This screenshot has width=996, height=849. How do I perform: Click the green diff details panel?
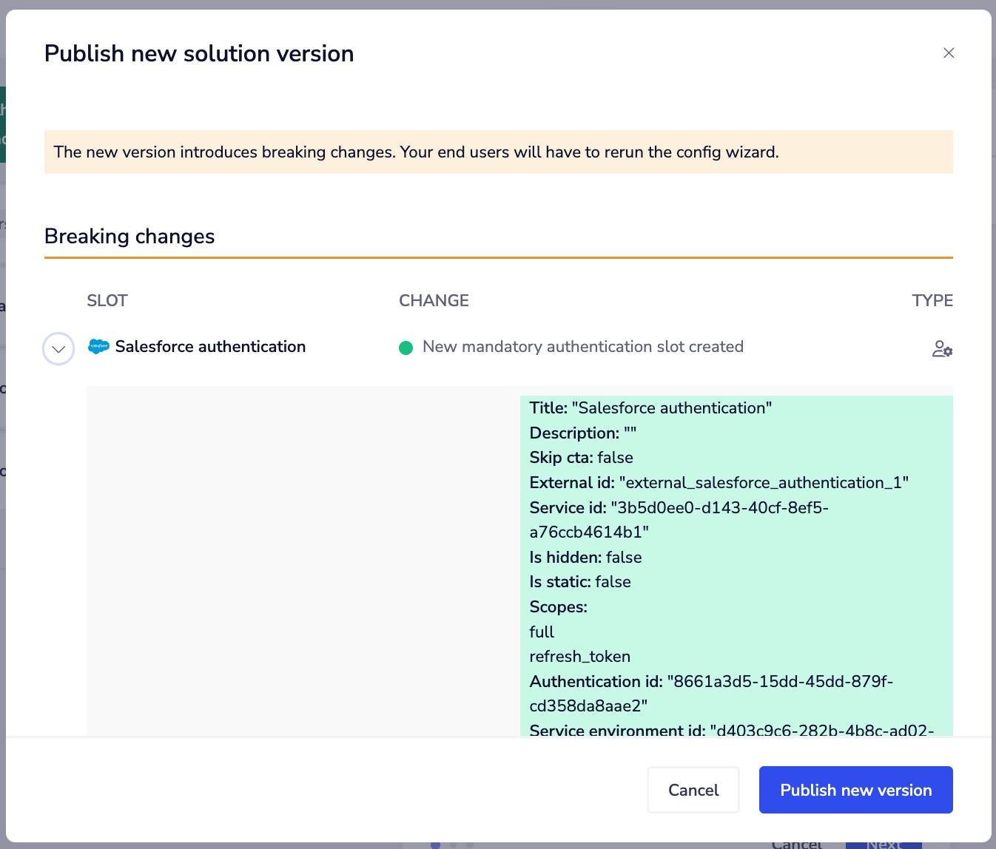pos(736,562)
